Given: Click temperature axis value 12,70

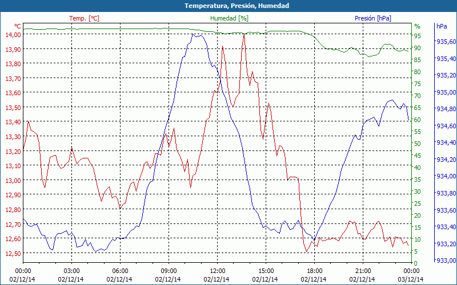Looking at the screenshot, I should [13, 224].
